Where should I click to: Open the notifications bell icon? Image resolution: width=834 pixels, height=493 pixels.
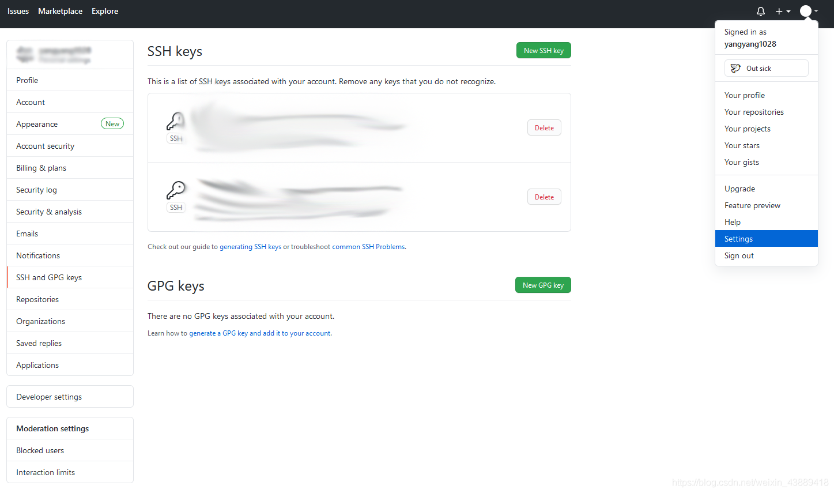[x=761, y=11]
